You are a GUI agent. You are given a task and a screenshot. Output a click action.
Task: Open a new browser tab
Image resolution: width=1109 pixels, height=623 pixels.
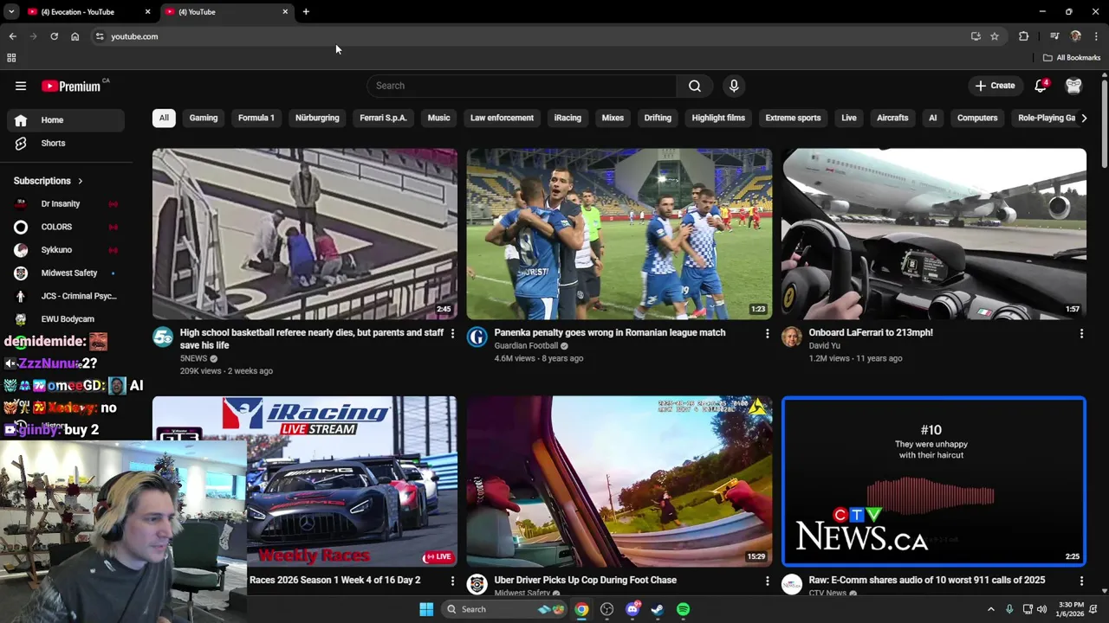(x=306, y=12)
